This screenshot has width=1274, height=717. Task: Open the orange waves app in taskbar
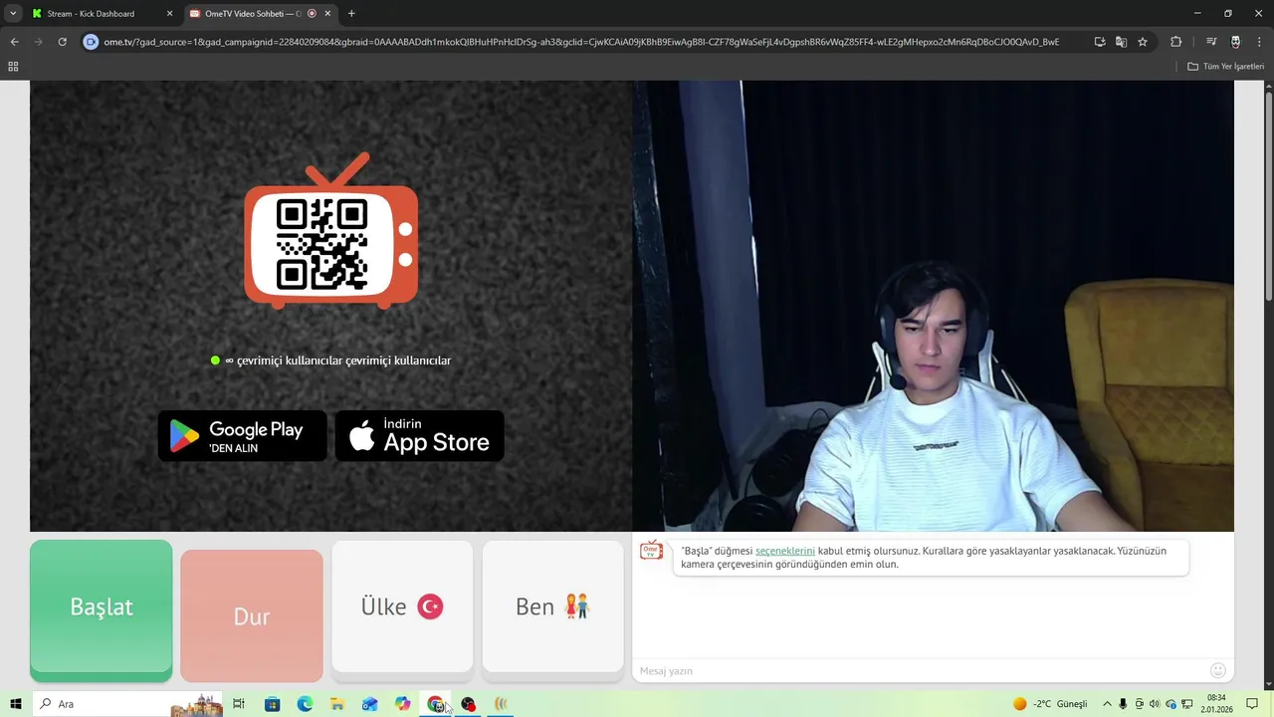coord(501,704)
